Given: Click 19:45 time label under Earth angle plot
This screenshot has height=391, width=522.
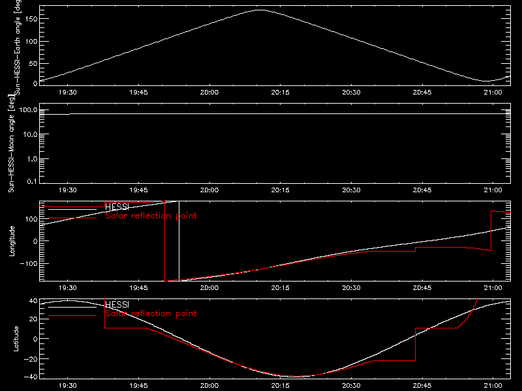Looking at the screenshot, I should pyautogui.click(x=138, y=93).
